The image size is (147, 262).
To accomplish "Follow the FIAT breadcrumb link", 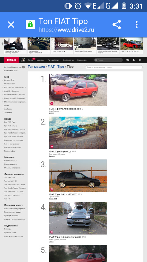I will (x=51, y=67).
